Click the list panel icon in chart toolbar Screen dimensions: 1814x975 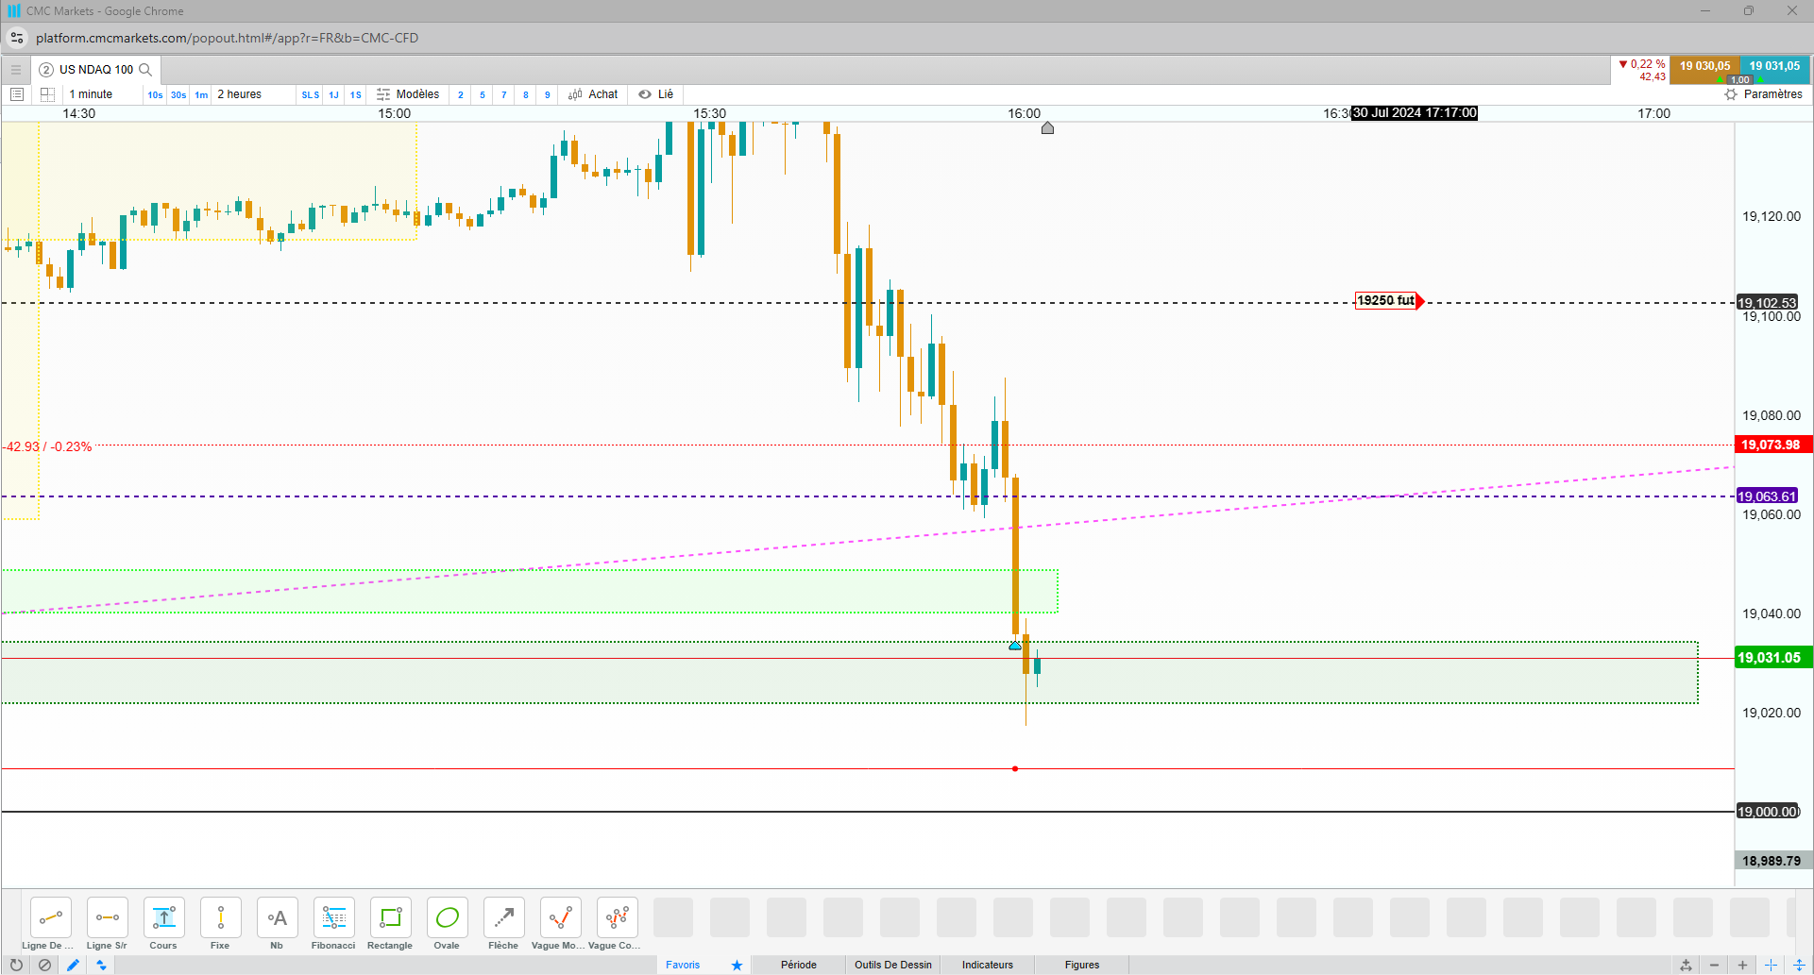pos(16,94)
